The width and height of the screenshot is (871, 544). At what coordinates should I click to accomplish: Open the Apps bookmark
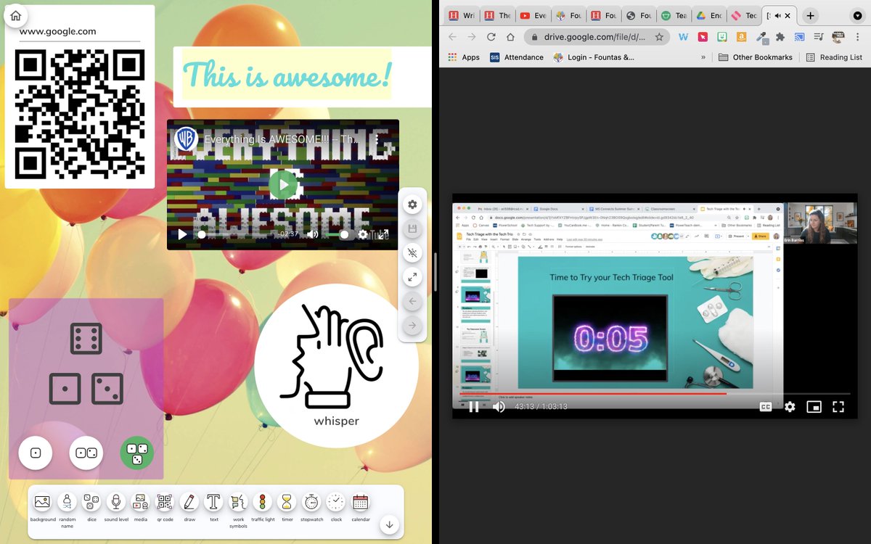coord(464,57)
